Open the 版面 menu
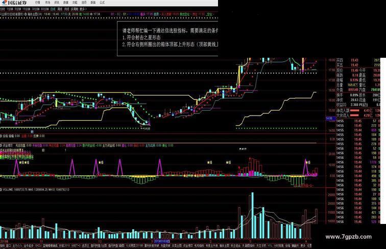The width and height of the screenshot is (386, 249). coord(93,3)
